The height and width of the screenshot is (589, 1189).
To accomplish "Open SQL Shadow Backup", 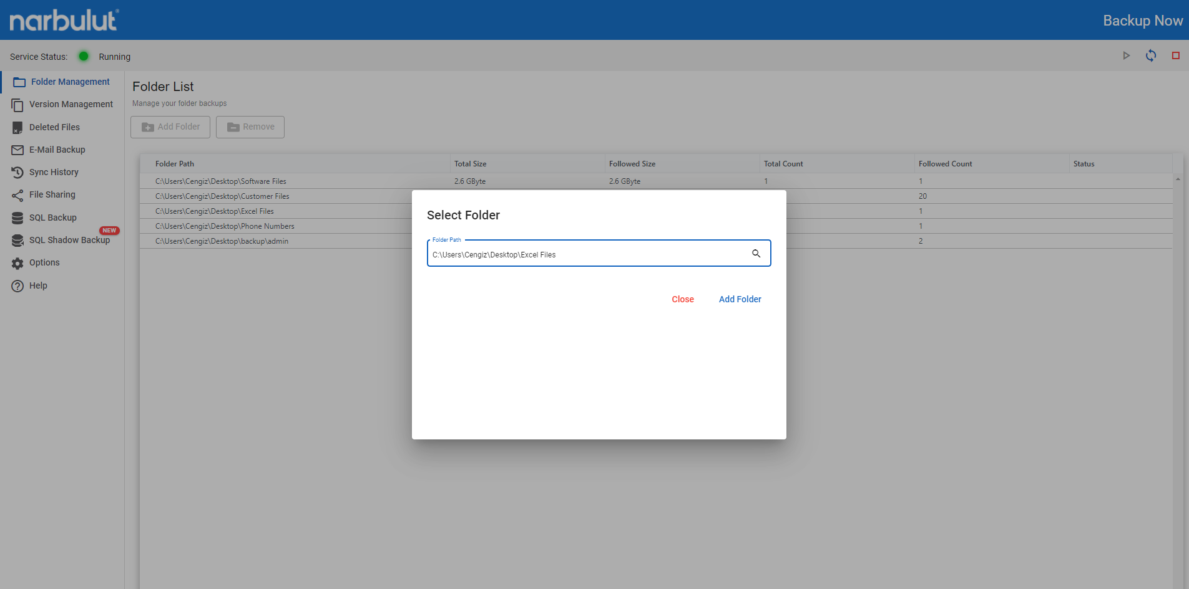I will coord(69,240).
